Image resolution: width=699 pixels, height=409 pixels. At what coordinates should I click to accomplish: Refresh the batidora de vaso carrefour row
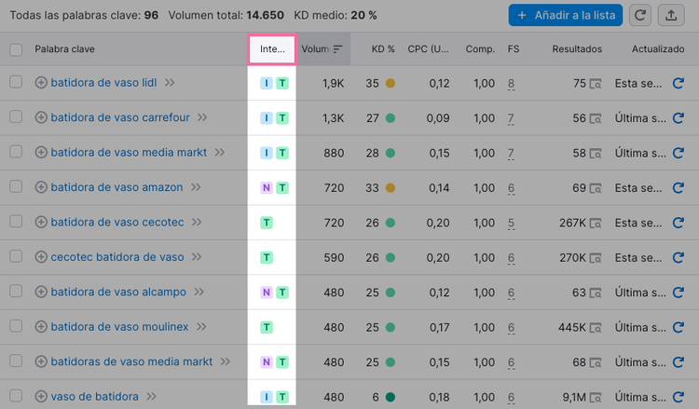click(x=678, y=118)
